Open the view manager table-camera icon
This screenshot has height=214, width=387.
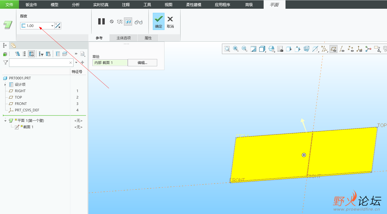pos(280,49)
